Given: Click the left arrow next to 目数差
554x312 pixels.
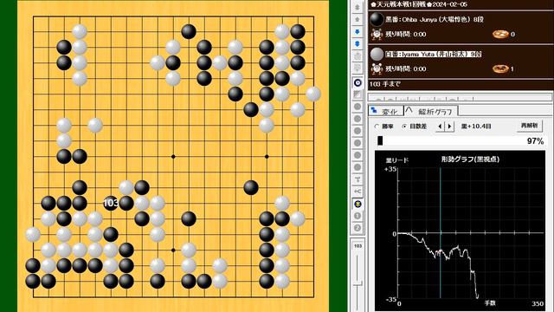Looking at the screenshot, I should 440,127.
